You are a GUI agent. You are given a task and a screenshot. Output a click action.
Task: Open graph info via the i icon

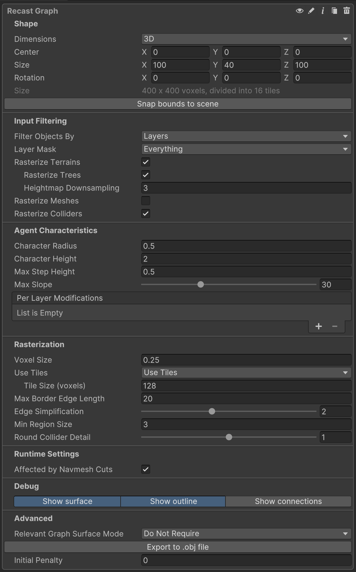(x=322, y=11)
